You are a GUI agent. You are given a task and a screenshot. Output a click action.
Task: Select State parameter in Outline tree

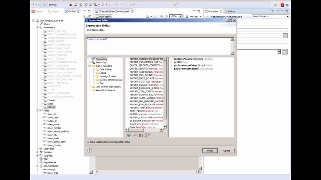click(50, 104)
